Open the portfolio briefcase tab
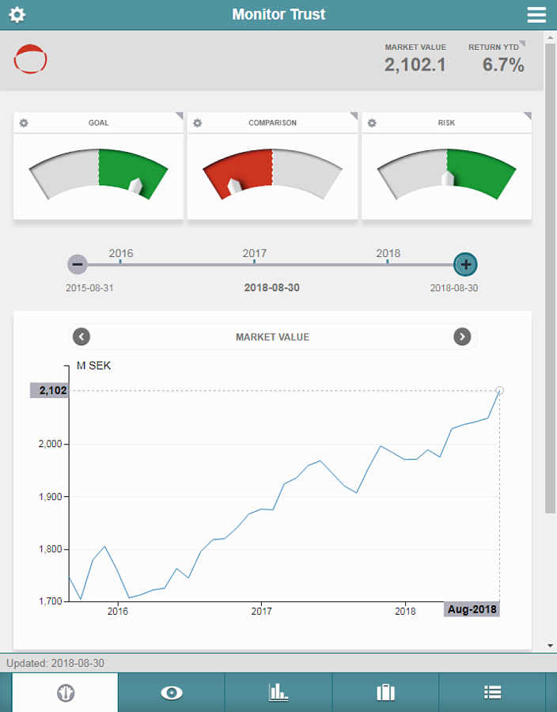Viewport: 557px width, 712px height. [x=385, y=692]
